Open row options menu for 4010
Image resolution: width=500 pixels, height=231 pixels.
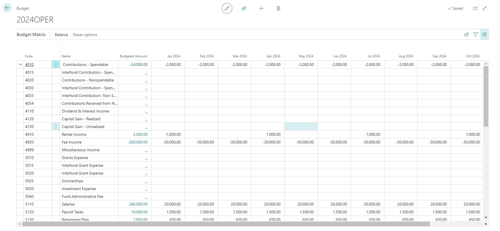click(56, 65)
